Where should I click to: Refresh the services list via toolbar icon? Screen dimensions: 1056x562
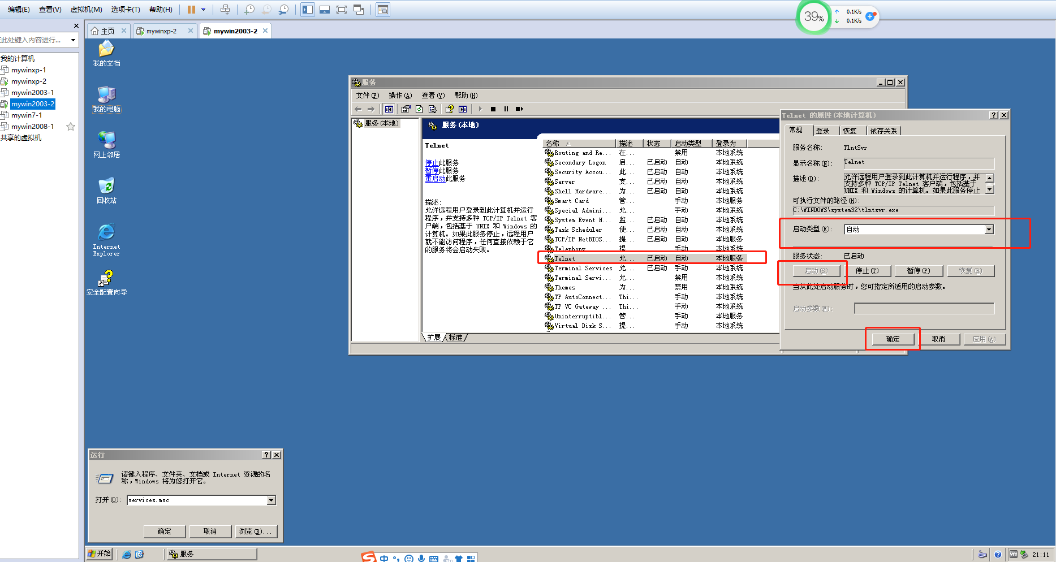point(419,109)
